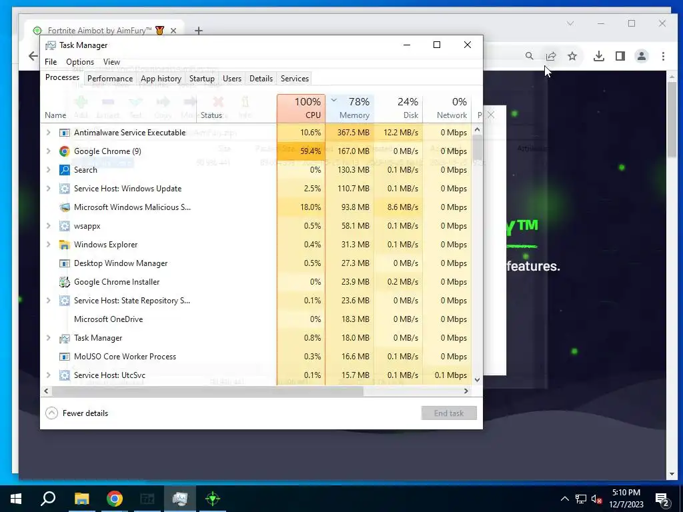Expand the Windows Explorer process row

[48, 245]
